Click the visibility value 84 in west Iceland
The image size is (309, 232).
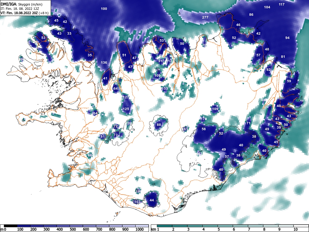(95, 113)
